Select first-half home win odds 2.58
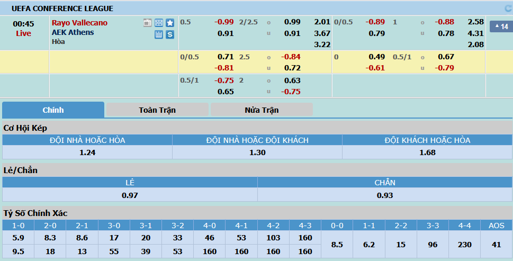The height and width of the screenshot is (261, 513). click(476, 22)
